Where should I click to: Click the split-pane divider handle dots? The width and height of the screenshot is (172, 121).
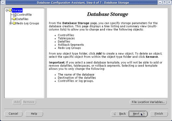[46, 57]
